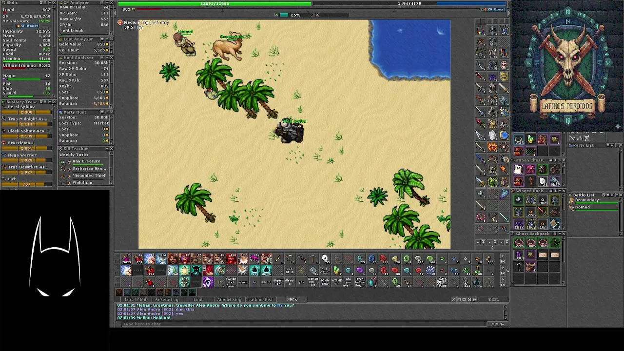This screenshot has height=351, width=624.
Task: Collapse the Loot Analyser panel
Action: click(x=107, y=39)
